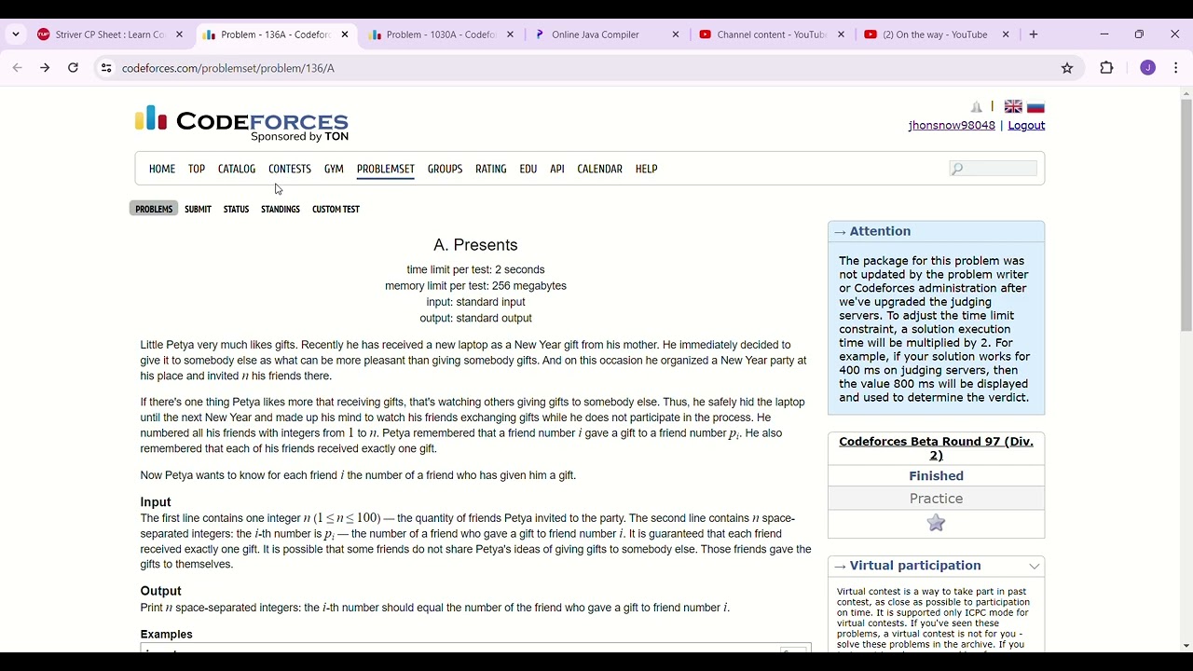
Task: Open the EDU menu item
Action: [x=528, y=169]
